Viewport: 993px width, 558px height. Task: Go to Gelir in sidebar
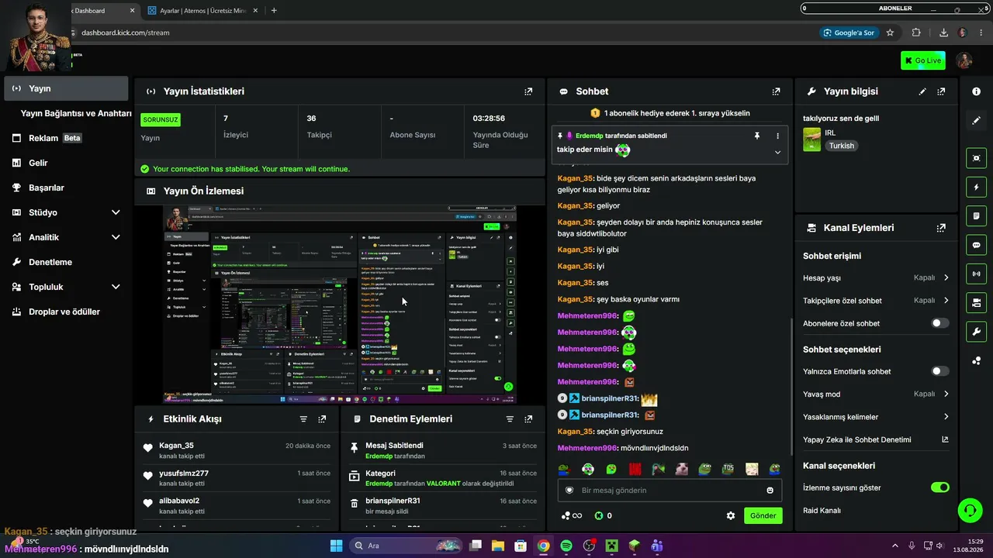click(x=66, y=163)
